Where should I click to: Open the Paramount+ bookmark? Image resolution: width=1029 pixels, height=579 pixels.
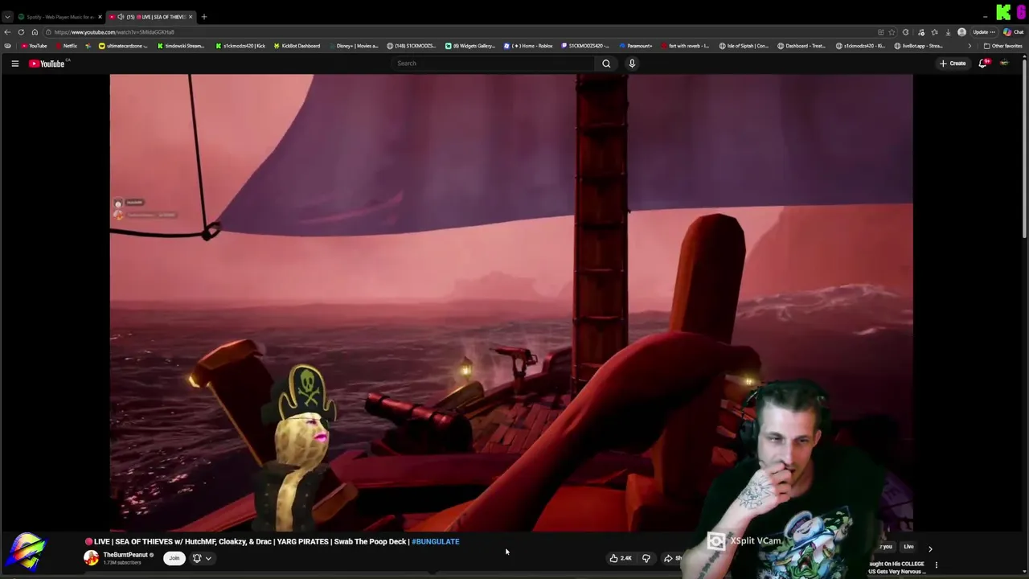coord(635,46)
